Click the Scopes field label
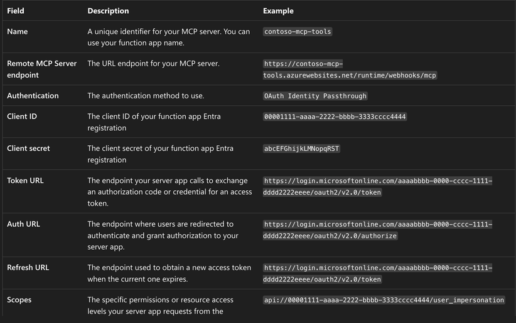The image size is (516, 323). [x=19, y=300]
